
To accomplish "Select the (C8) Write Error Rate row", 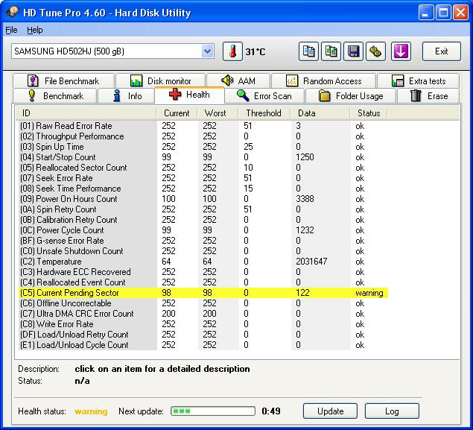I will point(204,324).
